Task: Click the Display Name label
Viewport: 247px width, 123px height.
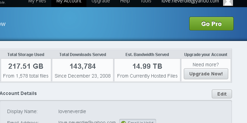Action: click(22, 111)
